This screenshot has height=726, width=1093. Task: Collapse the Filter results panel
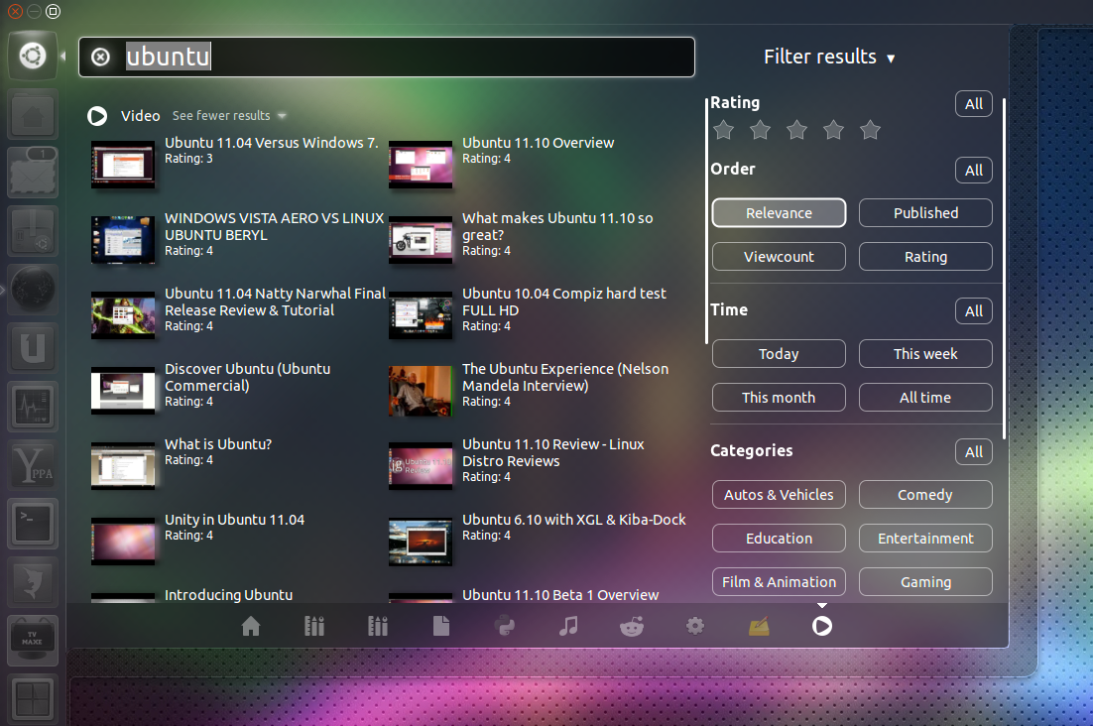(829, 57)
